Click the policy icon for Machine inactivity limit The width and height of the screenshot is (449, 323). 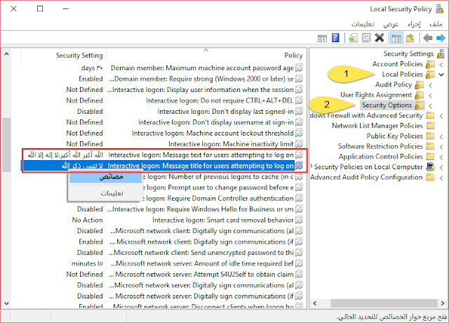pos(300,144)
